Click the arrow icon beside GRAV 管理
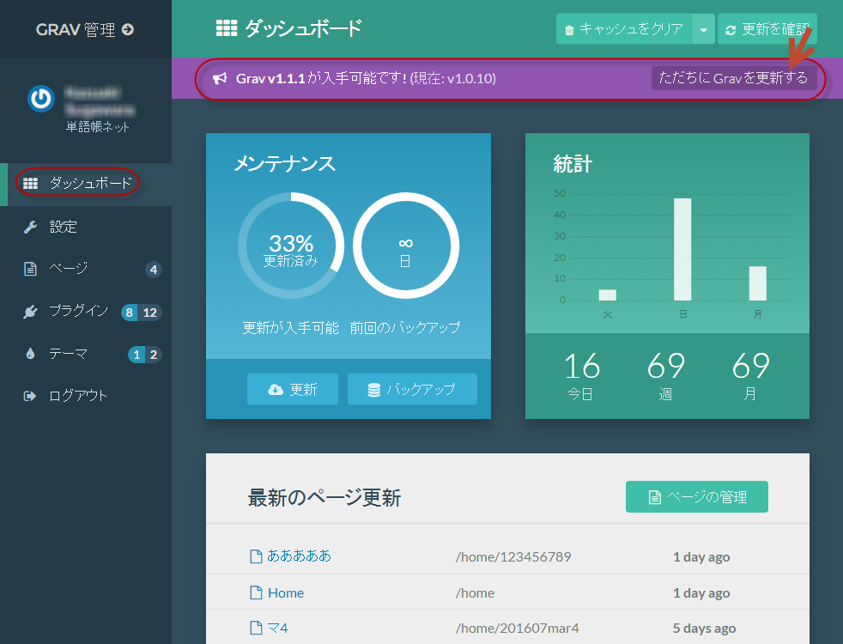 pos(128,29)
